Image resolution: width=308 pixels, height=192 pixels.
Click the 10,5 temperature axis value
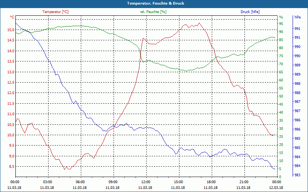click(x=11, y=124)
